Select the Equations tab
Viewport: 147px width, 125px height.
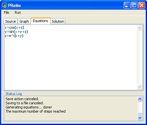[x=40, y=21]
